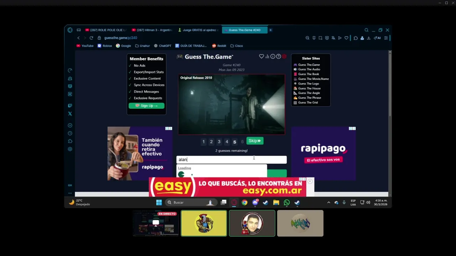Screen dimensions: 456x256
Task: Open the Reddit bookmark
Action: click(x=219, y=46)
